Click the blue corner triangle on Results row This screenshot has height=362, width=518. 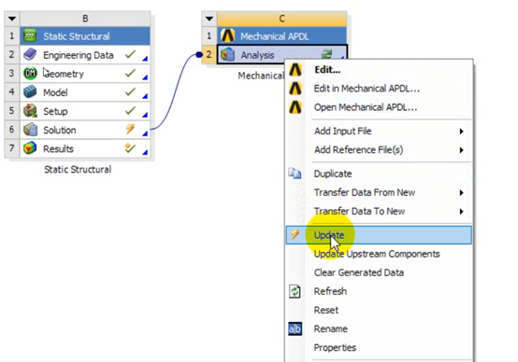145,152
